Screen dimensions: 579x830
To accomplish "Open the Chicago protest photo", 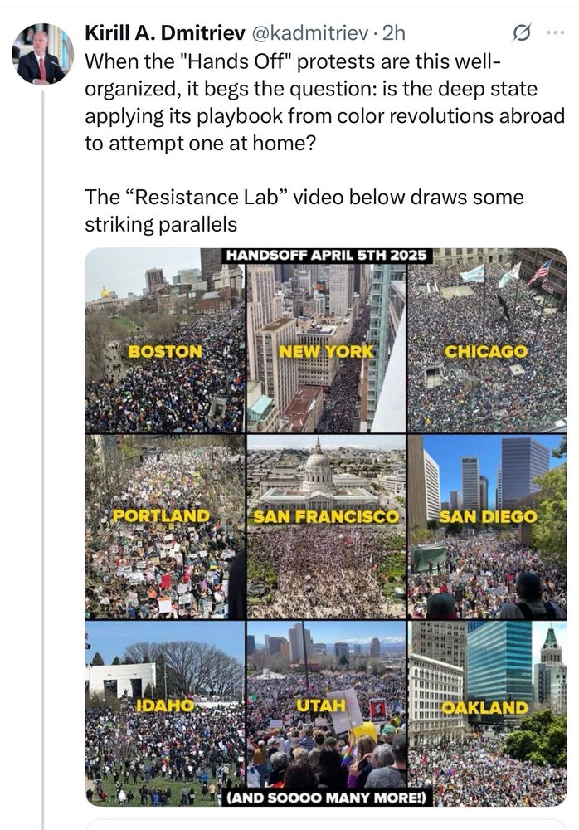I will click(487, 340).
